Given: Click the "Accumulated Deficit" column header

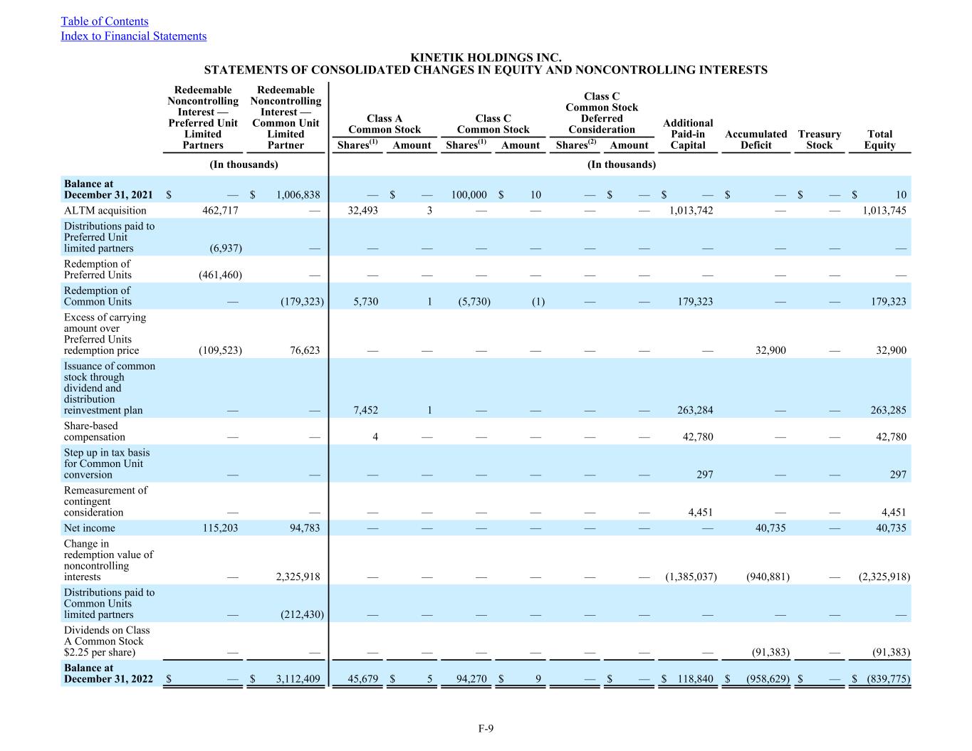Looking at the screenshot, I should 756,140.
